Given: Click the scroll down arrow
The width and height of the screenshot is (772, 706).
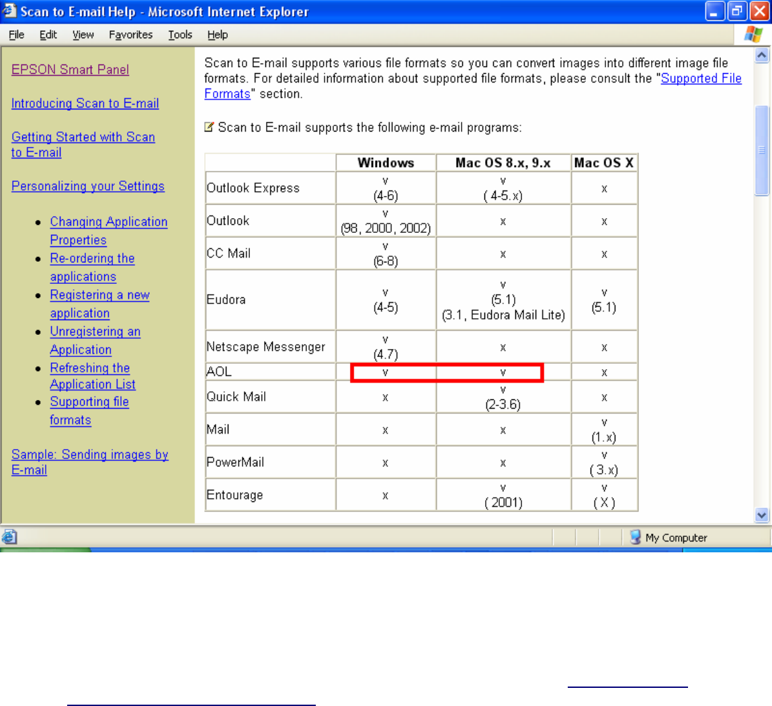Looking at the screenshot, I should pyautogui.click(x=762, y=515).
